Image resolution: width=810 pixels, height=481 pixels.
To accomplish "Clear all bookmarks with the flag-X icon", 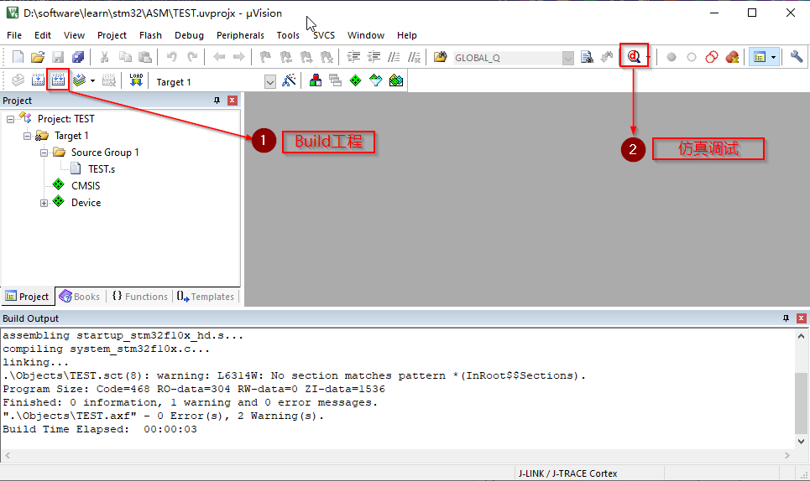I will [327, 57].
